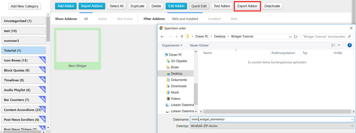Show only Active addons
This screenshot has width=356, height=133.
pos(103,19)
